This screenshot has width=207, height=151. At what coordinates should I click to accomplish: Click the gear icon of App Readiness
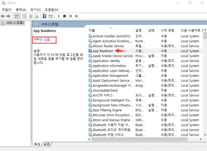click(90, 51)
